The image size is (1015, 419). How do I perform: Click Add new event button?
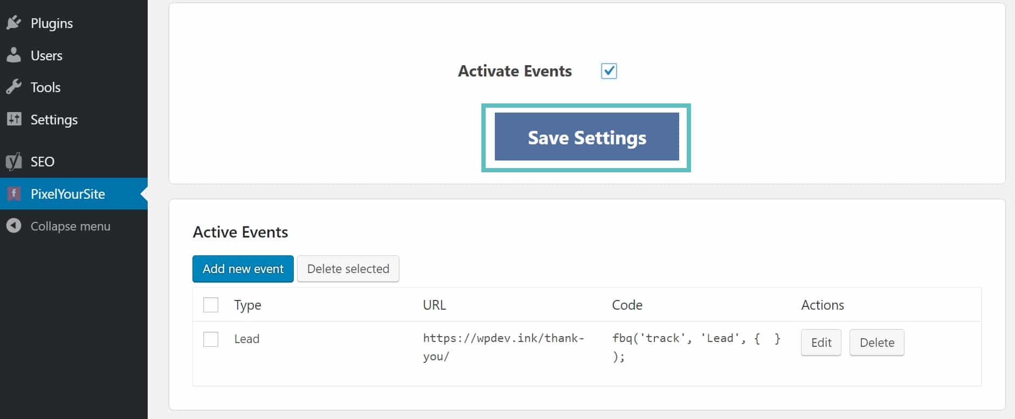pyautogui.click(x=243, y=269)
